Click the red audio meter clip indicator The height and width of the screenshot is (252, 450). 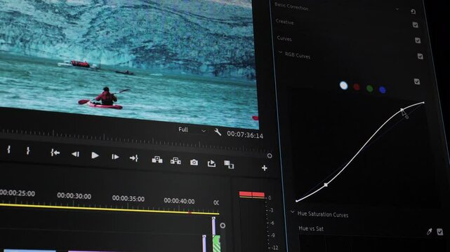click(x=252, y=195)
